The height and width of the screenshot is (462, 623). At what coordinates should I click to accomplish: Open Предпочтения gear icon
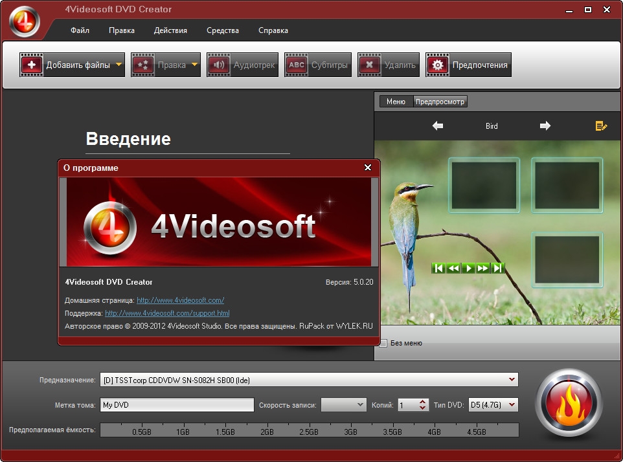point(437,65)
